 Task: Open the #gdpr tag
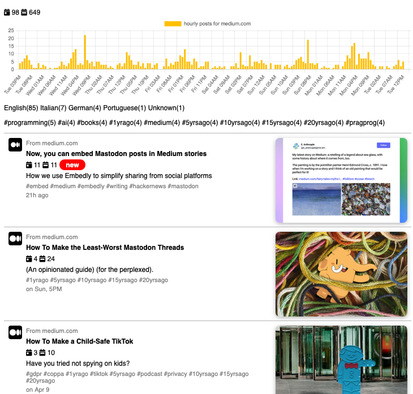34,374
